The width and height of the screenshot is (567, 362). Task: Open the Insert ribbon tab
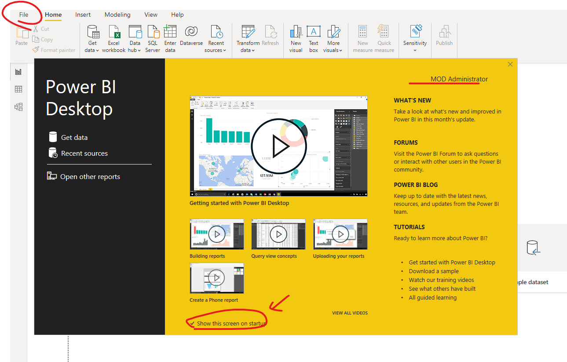(83, 15)
